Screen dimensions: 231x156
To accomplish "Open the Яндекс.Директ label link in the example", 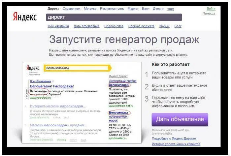I will (118, 76).
